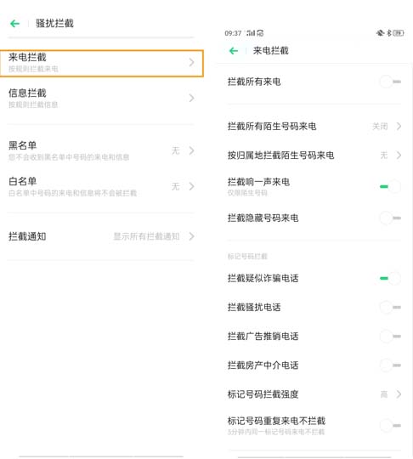Disable 拦截疑似诈骗电话 switch
Screen dimensions: 413x459
click(x=390, y=278)
